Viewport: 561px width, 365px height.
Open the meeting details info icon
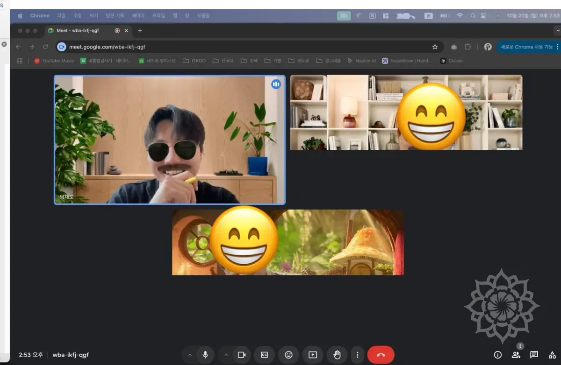[498, 355]
